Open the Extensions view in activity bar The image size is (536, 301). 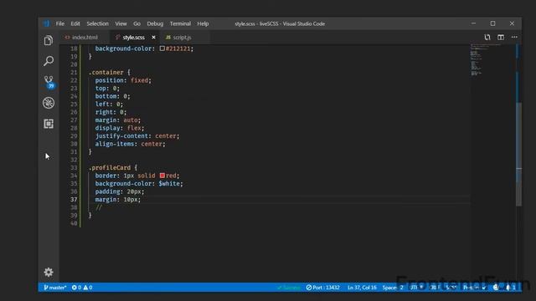point(49,124)
